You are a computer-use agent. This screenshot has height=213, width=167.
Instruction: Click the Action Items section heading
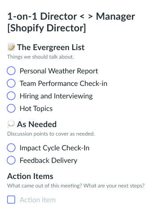pos(30,176)
